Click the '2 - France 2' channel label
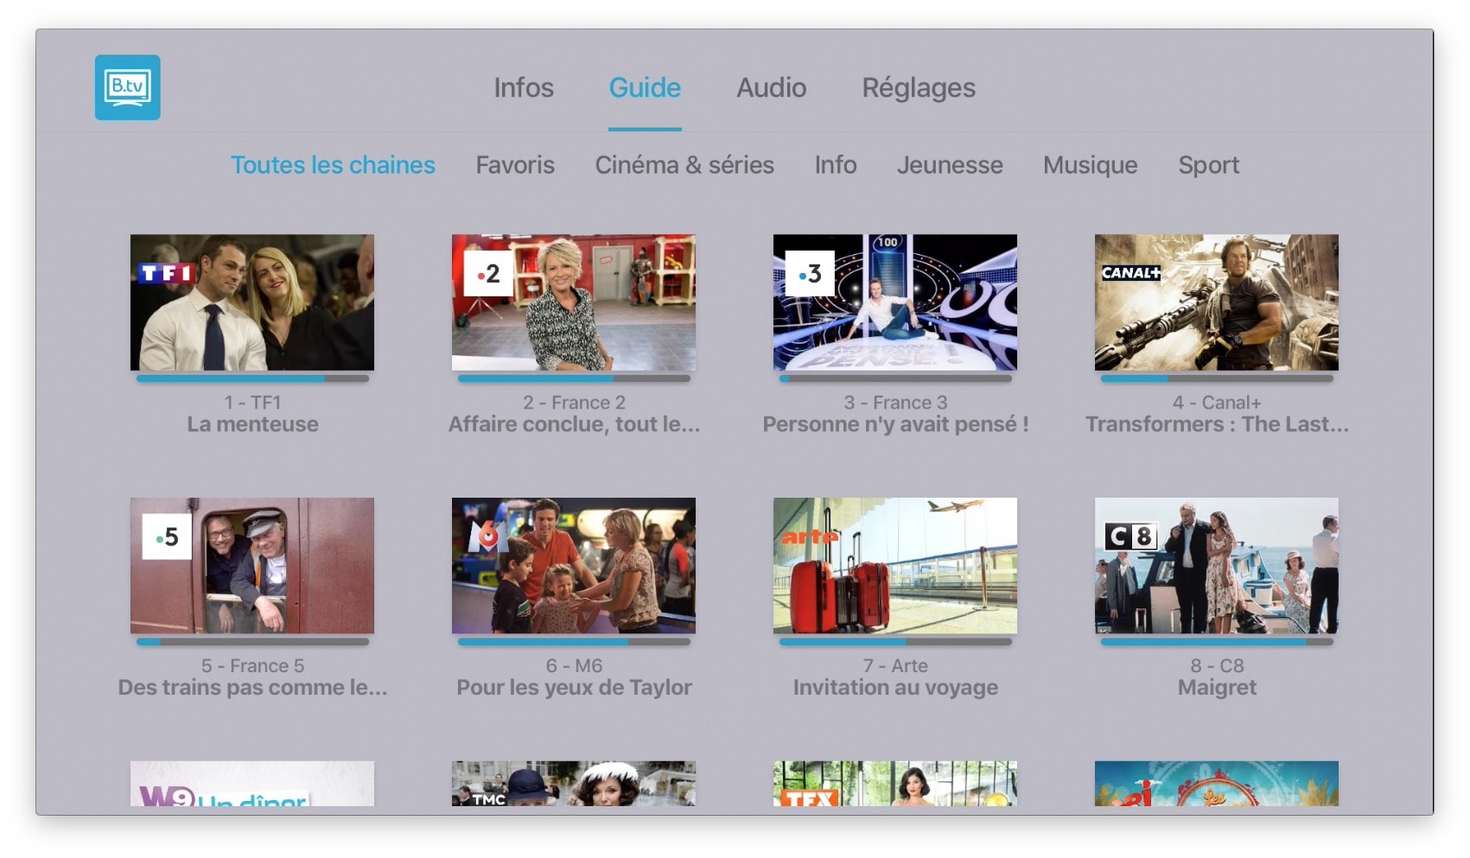Viewport: 1470px width, 858px height. point(574,403)
